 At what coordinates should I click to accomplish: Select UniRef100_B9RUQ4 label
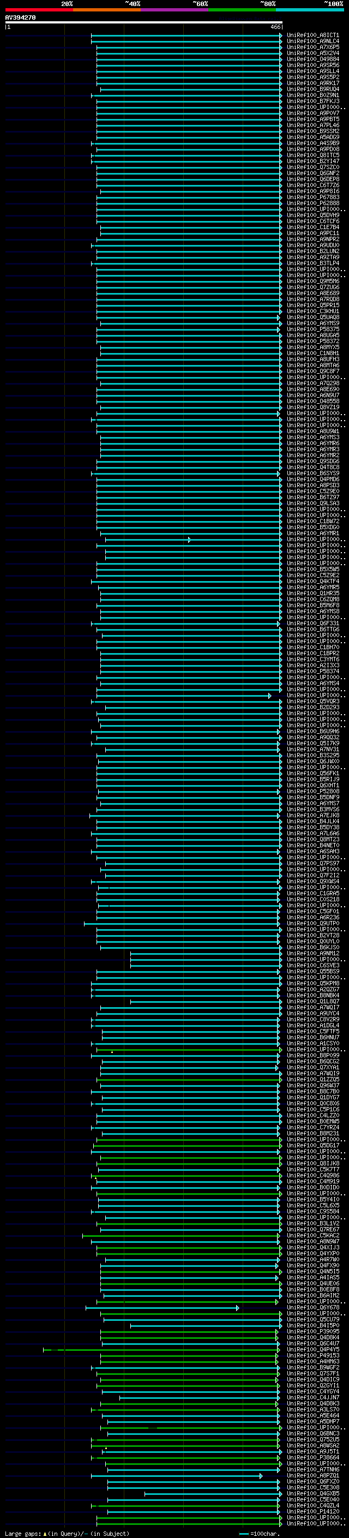click(313, 89)
